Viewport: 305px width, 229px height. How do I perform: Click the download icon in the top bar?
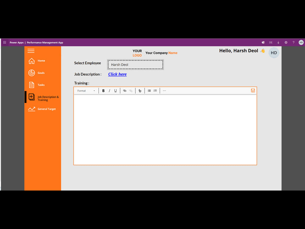click(x=278, y=42)
